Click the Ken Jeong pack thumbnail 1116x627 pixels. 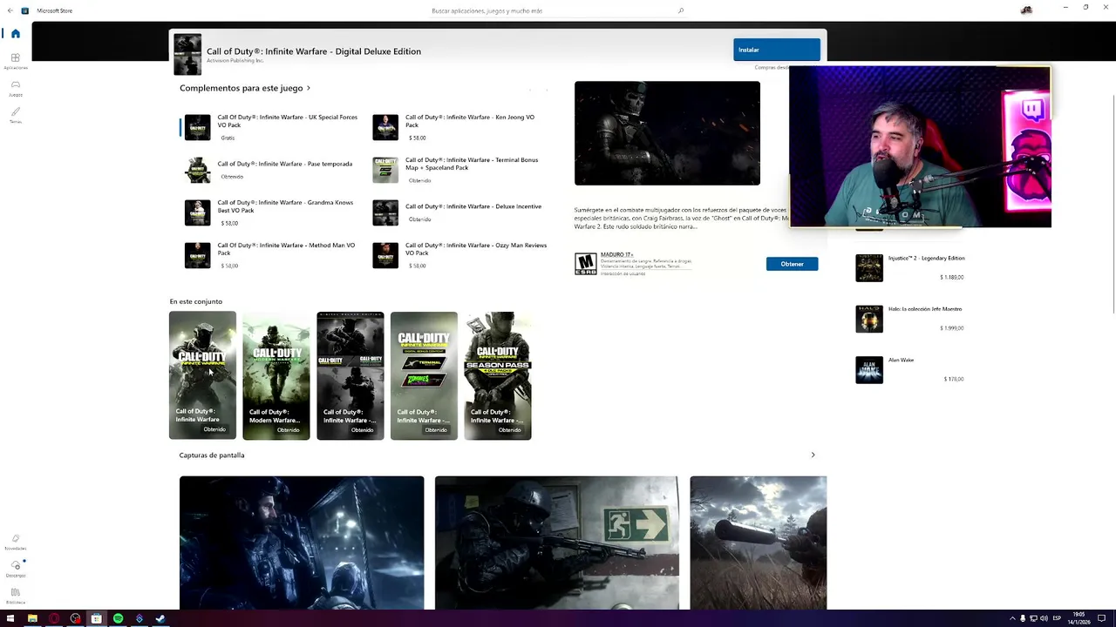(x=385, y=127)
